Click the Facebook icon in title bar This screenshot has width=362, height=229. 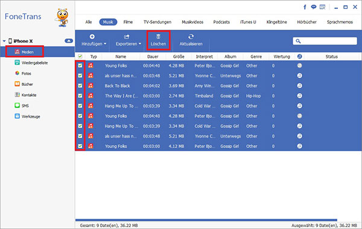click(x=305, y=7)
